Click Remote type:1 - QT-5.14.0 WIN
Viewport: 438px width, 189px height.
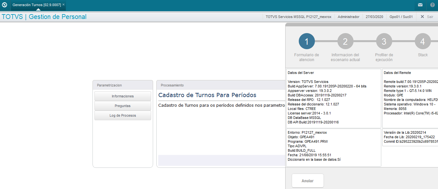(408, 91)
